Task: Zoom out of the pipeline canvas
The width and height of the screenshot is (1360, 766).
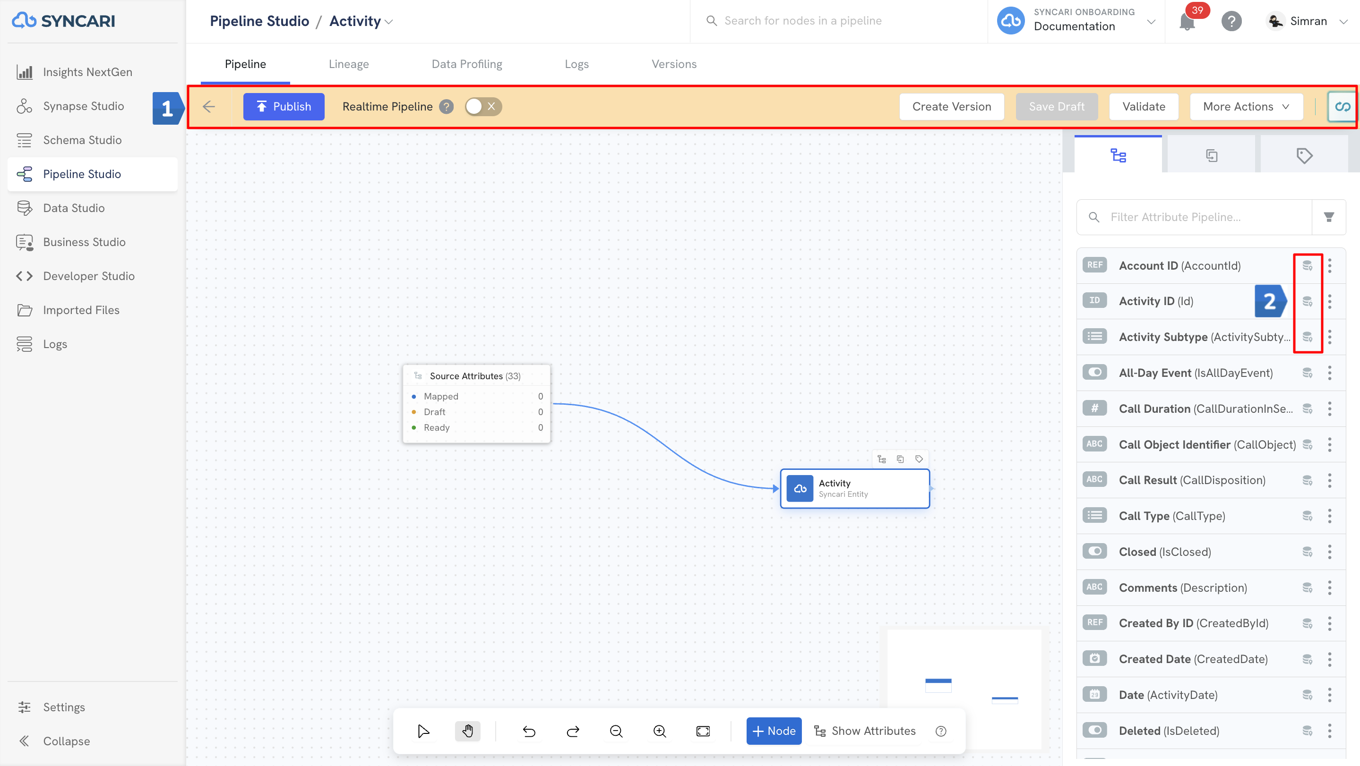Action: [616, 731]
